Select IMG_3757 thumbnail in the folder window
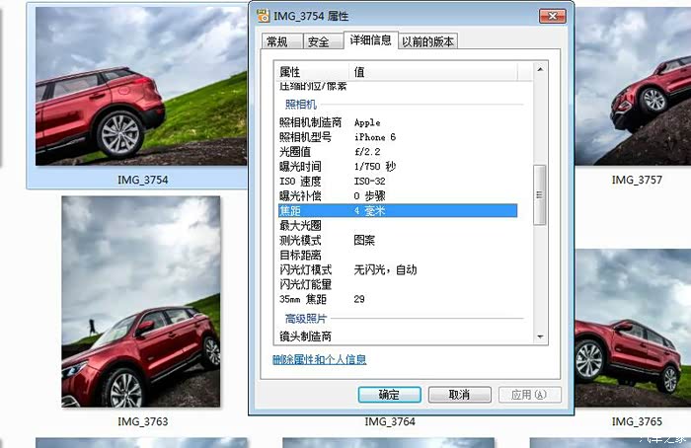The image size is (691, 448). click(x=633, y=86)
